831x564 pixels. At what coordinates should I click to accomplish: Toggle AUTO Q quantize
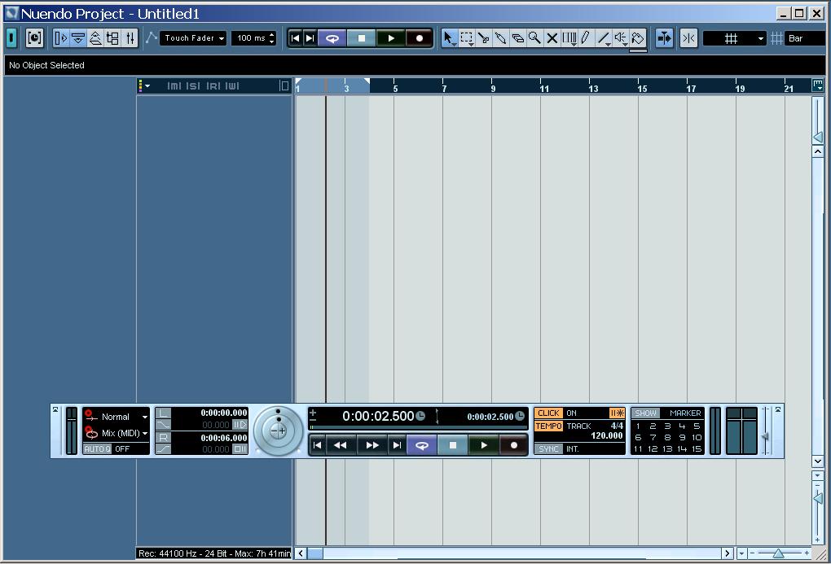(98, 448)
